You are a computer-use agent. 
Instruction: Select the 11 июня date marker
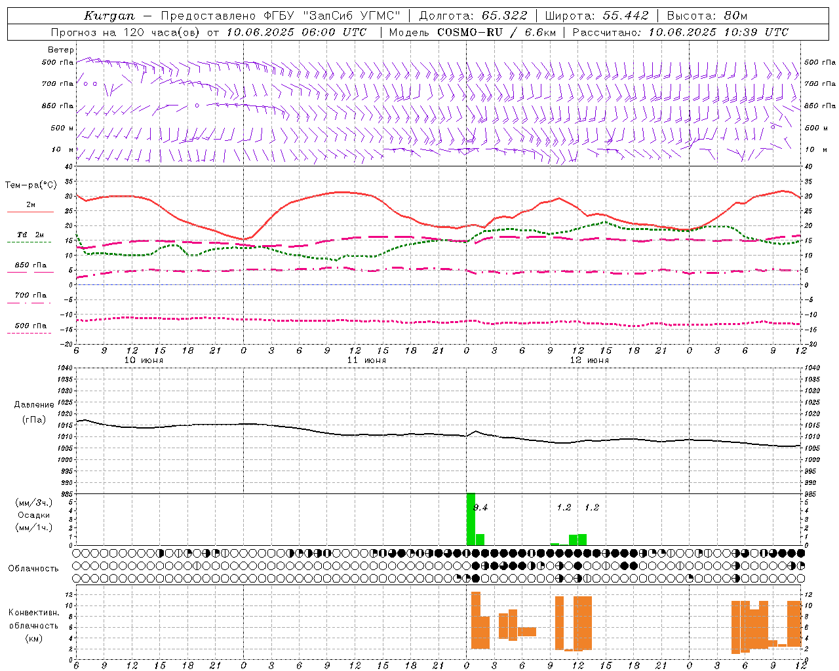tap(366, 360)
